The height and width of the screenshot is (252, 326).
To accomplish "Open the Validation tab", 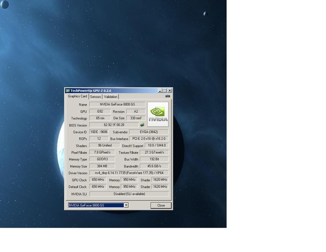I will pos(110,97).
